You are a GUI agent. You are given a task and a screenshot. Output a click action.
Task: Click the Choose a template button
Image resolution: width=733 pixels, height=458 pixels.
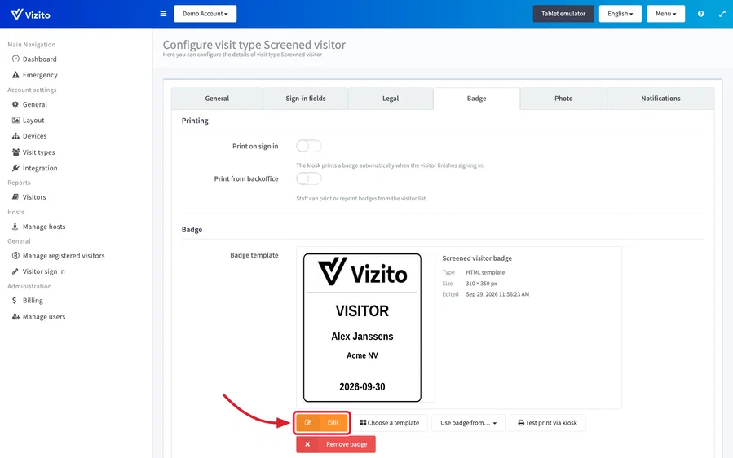click(x=390, y=422)
